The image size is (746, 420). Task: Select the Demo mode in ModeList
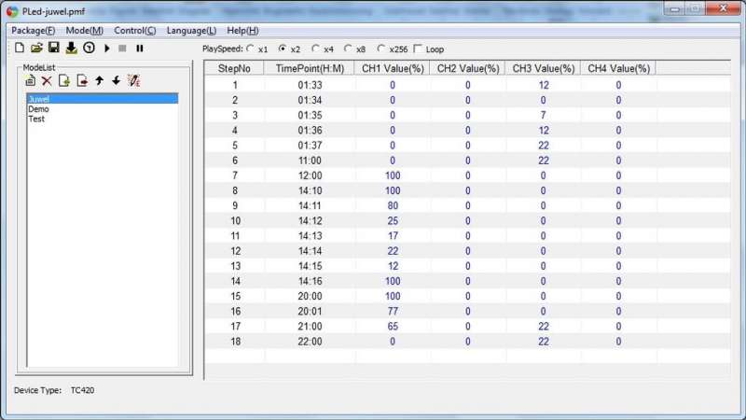[38, 109]
